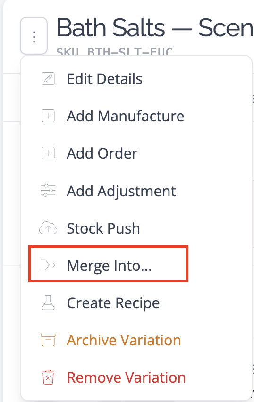Click the merge arrow icon
This screenshot has height=402, width=254.
(48, 265)
